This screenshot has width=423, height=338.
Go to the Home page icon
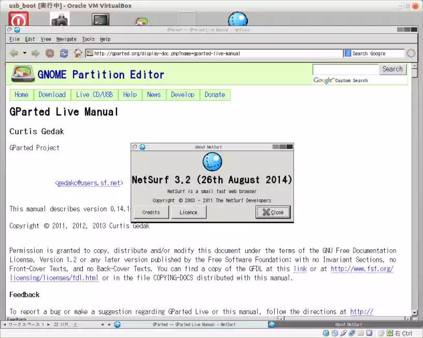tap(78, 53)
